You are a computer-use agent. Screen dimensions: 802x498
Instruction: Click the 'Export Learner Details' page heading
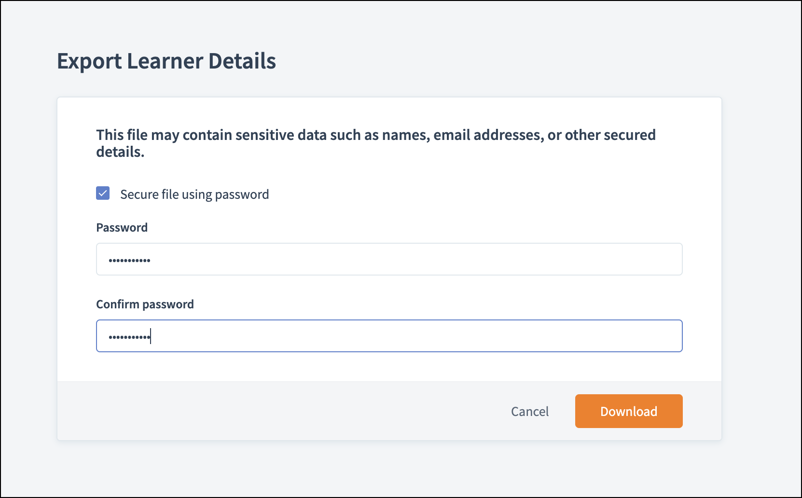click(166, 61)
